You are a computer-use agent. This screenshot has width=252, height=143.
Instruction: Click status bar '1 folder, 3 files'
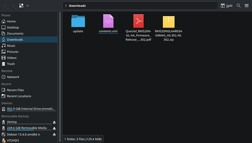coord(83,139)
